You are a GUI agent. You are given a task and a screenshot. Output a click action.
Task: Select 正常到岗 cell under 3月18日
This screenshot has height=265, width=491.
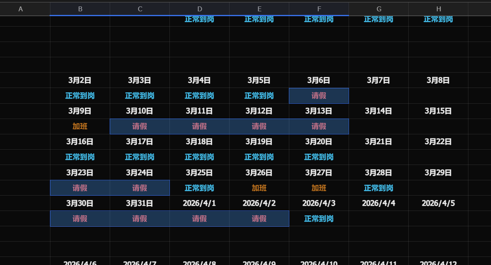(200, 157)
